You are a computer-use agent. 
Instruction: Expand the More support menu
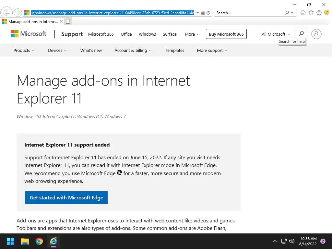pos(212,50)
